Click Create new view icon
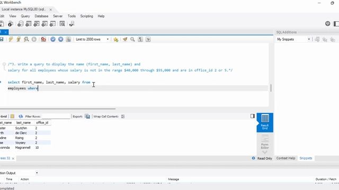339x190 pixels. click(37, 24)
